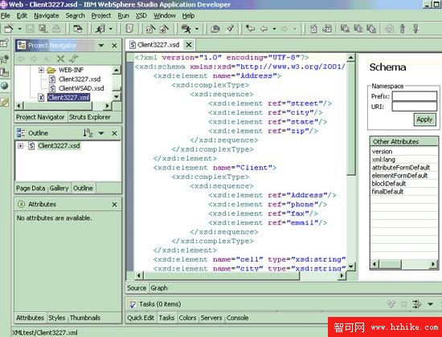Open the Window menu

click(x=165, y=16)
